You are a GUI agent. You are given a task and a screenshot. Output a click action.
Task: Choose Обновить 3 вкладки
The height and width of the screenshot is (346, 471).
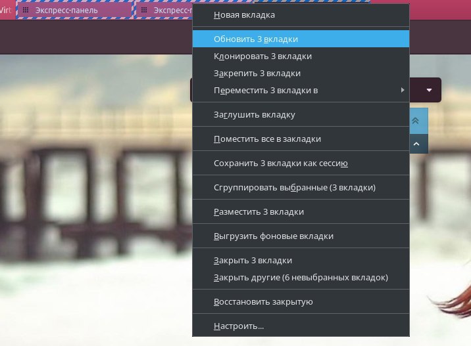point(301,39)
